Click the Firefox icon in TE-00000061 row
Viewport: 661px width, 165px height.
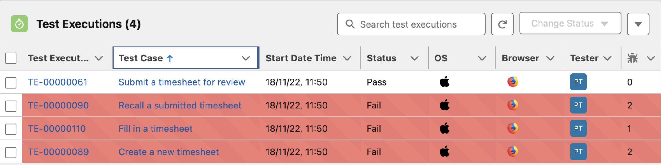[513, 82]
